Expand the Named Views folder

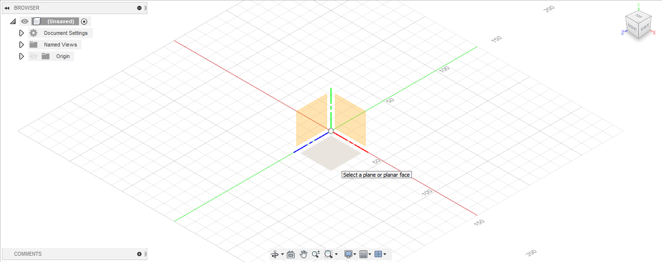click(x=21, y=45)
